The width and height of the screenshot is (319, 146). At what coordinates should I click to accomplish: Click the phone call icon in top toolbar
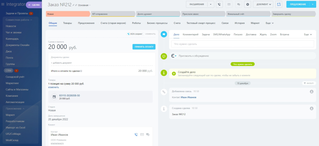tap(219, 4)
